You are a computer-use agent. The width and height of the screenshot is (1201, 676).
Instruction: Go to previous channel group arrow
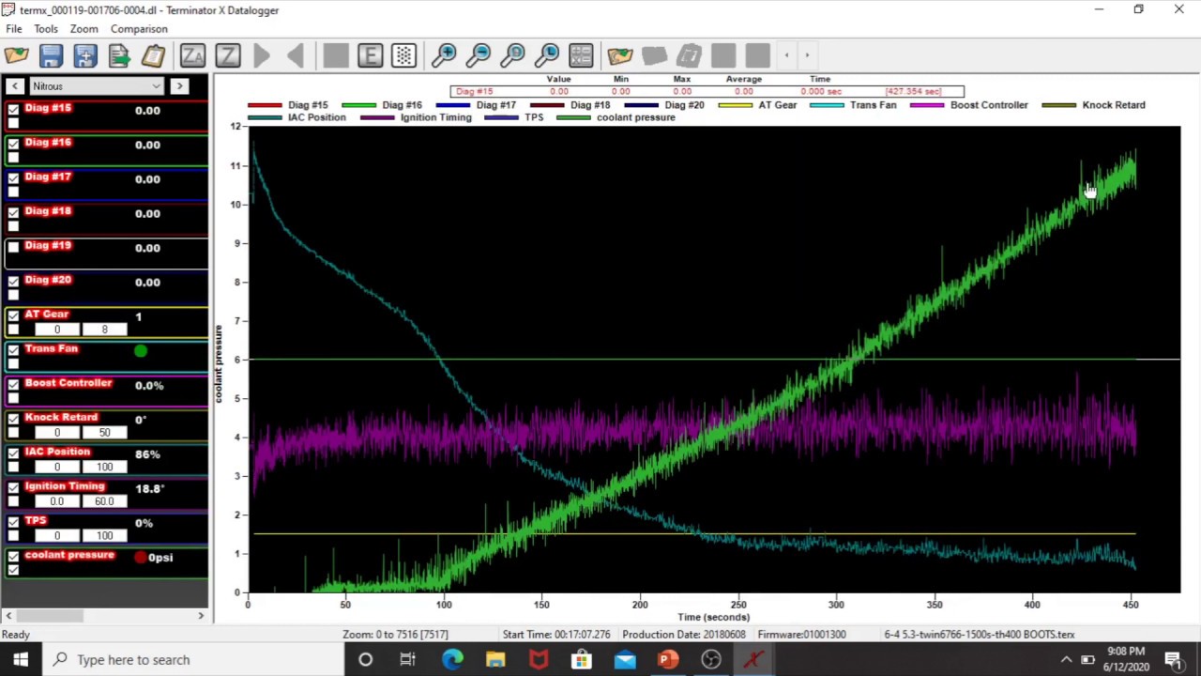coord(15,86)
